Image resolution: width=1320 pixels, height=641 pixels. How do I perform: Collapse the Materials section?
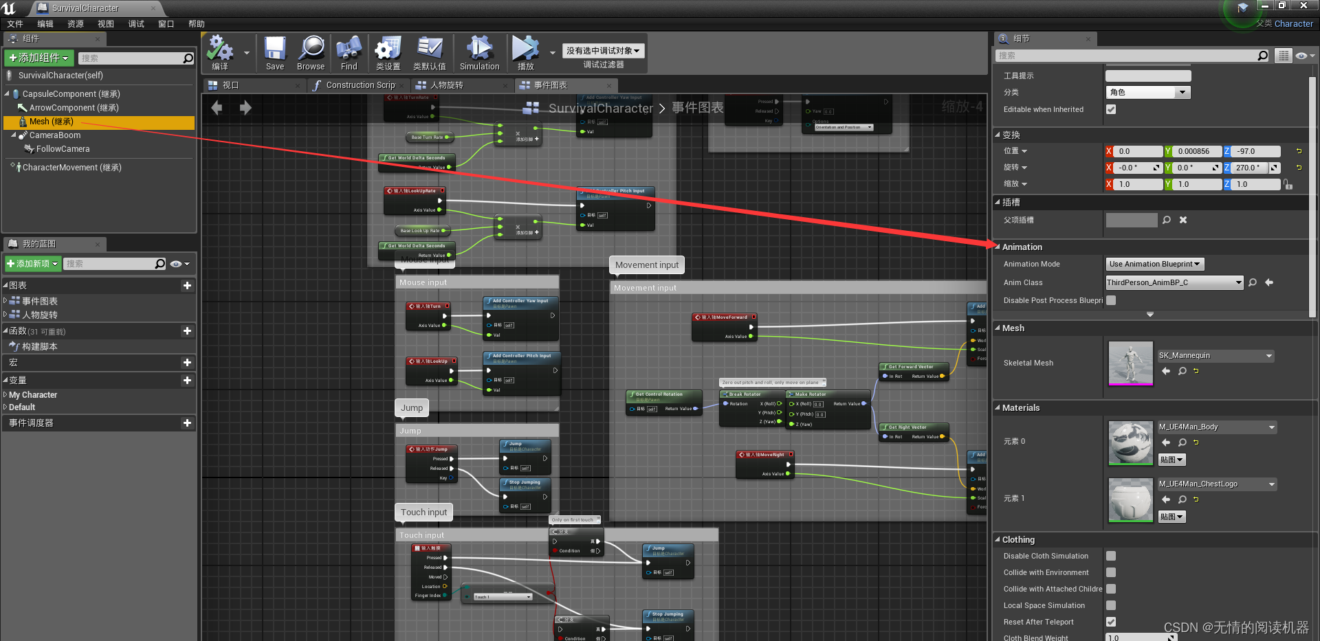tap(998, 407)
